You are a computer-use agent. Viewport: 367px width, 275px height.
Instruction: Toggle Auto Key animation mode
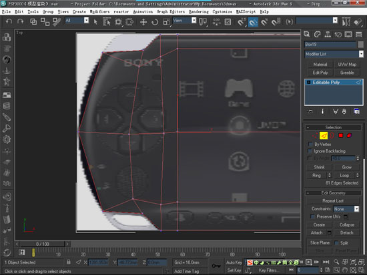pyautogui.click(x=234, y=262)
